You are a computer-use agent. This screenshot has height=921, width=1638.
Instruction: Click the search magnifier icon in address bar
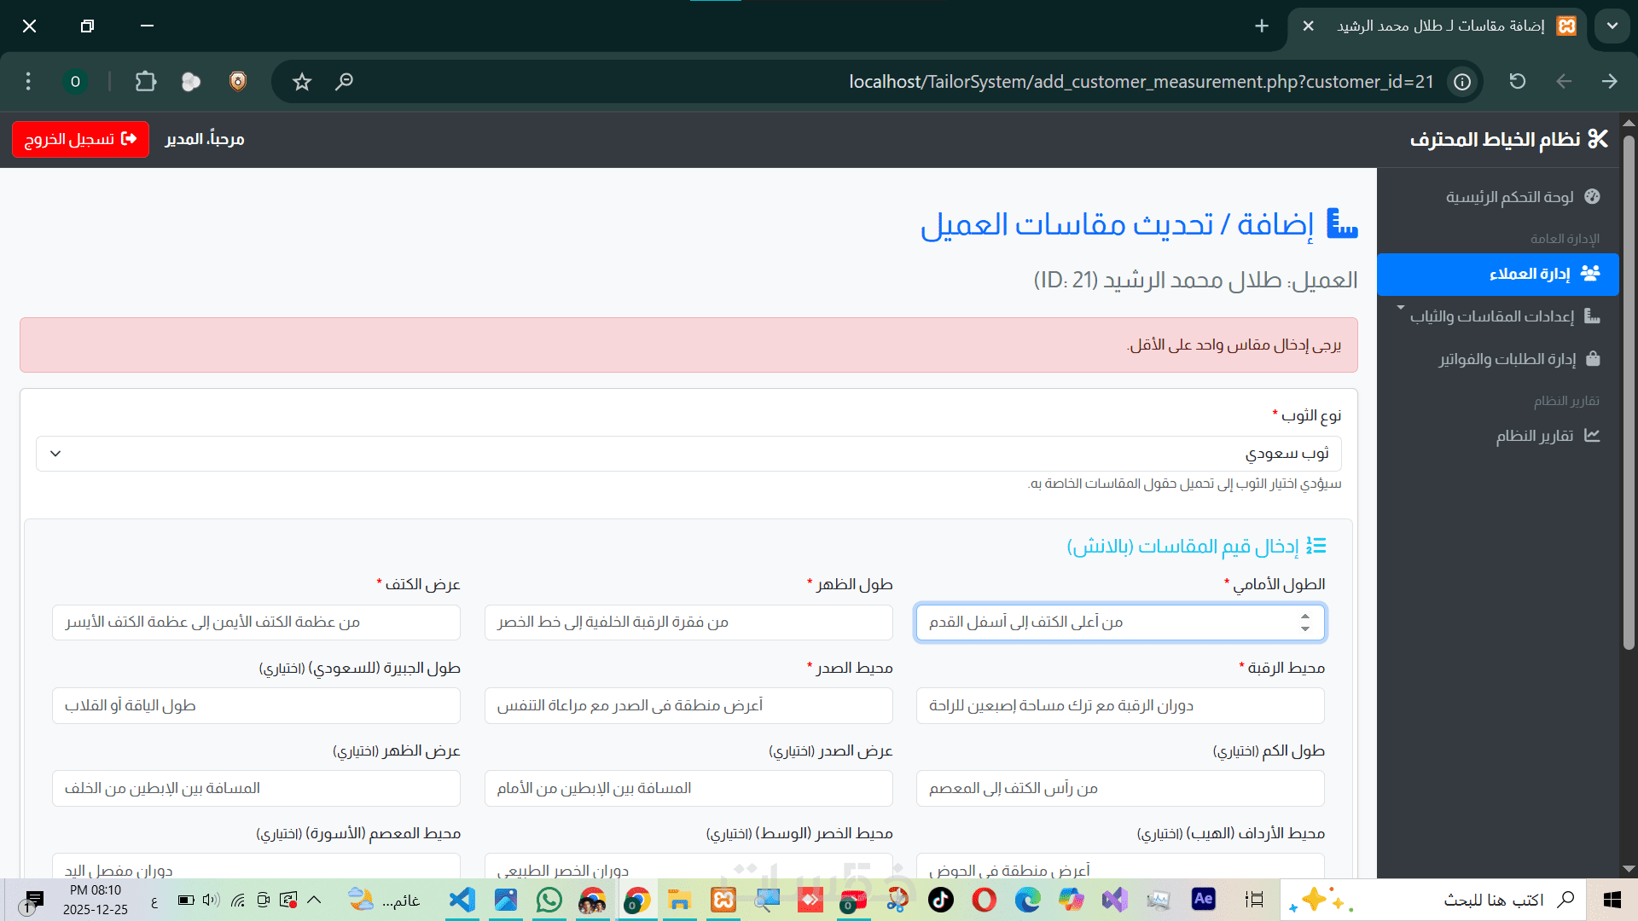pyautogui.click(x=344, y=82)
